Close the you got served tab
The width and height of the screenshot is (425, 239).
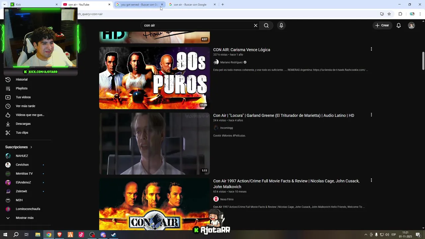coord(162,5)
